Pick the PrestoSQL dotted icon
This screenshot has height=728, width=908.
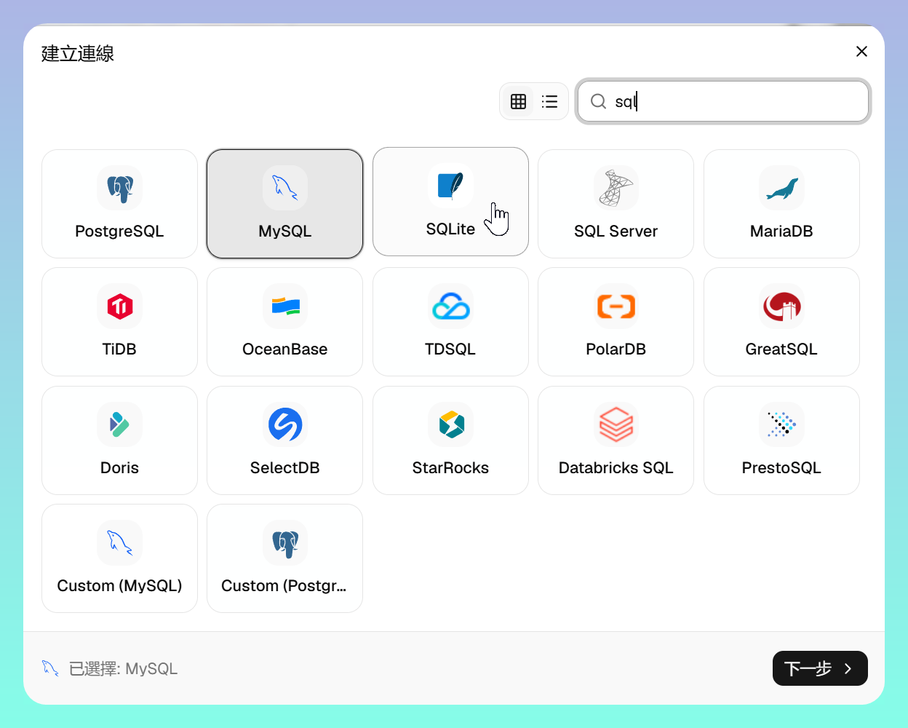781,424
